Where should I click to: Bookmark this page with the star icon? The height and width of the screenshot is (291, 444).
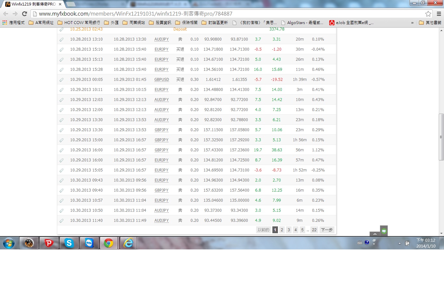pos(428,14)
